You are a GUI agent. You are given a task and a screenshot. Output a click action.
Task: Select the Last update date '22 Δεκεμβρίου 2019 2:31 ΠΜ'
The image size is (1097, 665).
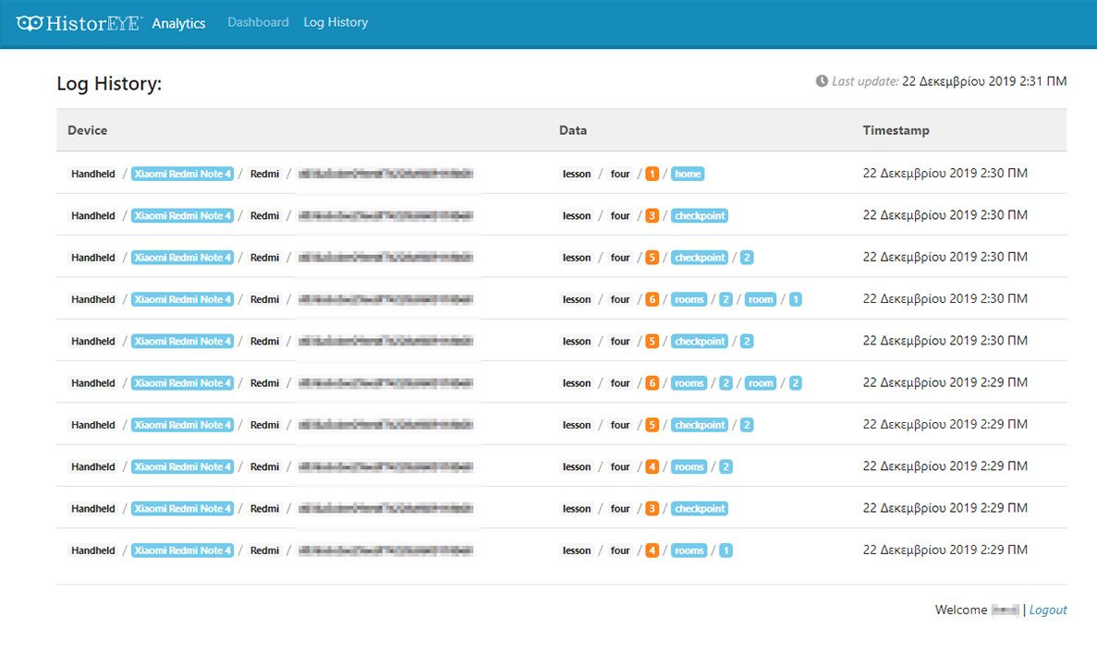point(983,81)
